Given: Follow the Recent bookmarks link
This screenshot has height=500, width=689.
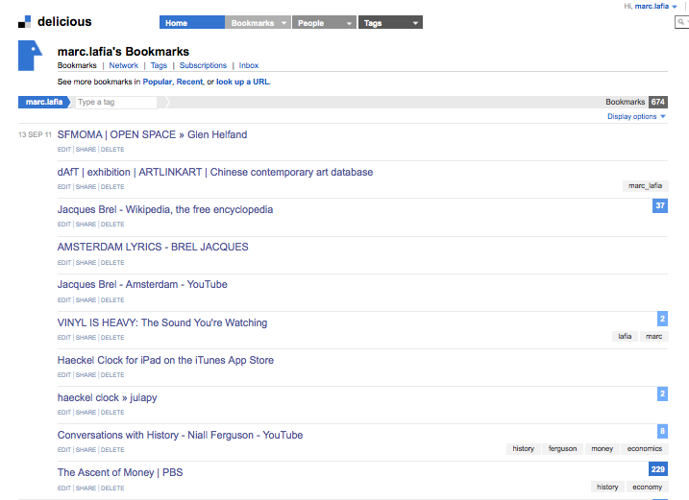Looking at the screenshot, I should tap(190, 82).
